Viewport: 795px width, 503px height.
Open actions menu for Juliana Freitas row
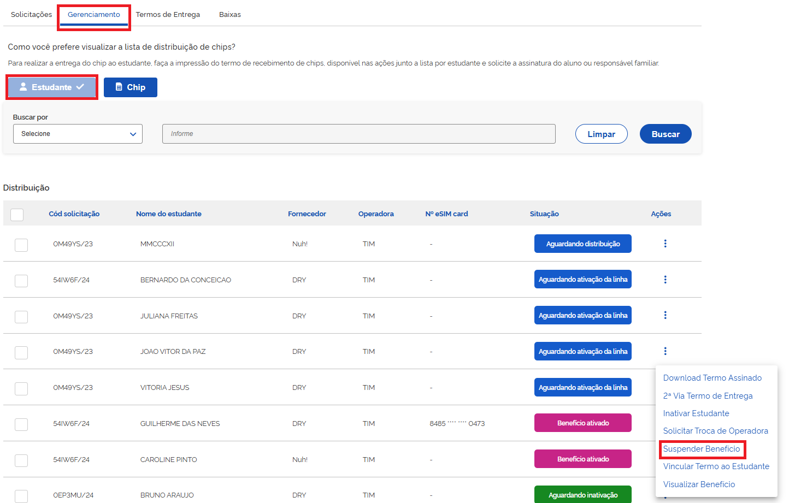pyautogui.click(x=665, y=315)
